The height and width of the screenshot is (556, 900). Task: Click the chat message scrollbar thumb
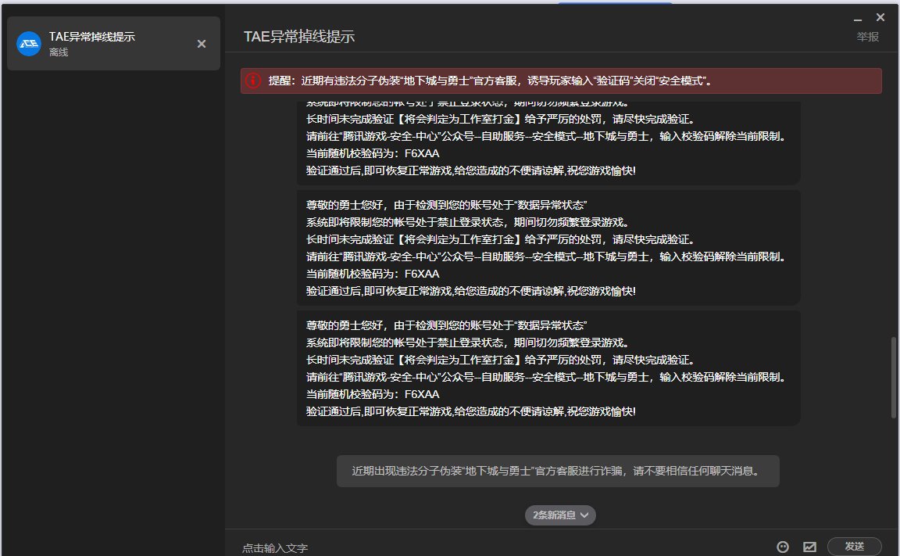pyautogui.click(x=893, y=378)
